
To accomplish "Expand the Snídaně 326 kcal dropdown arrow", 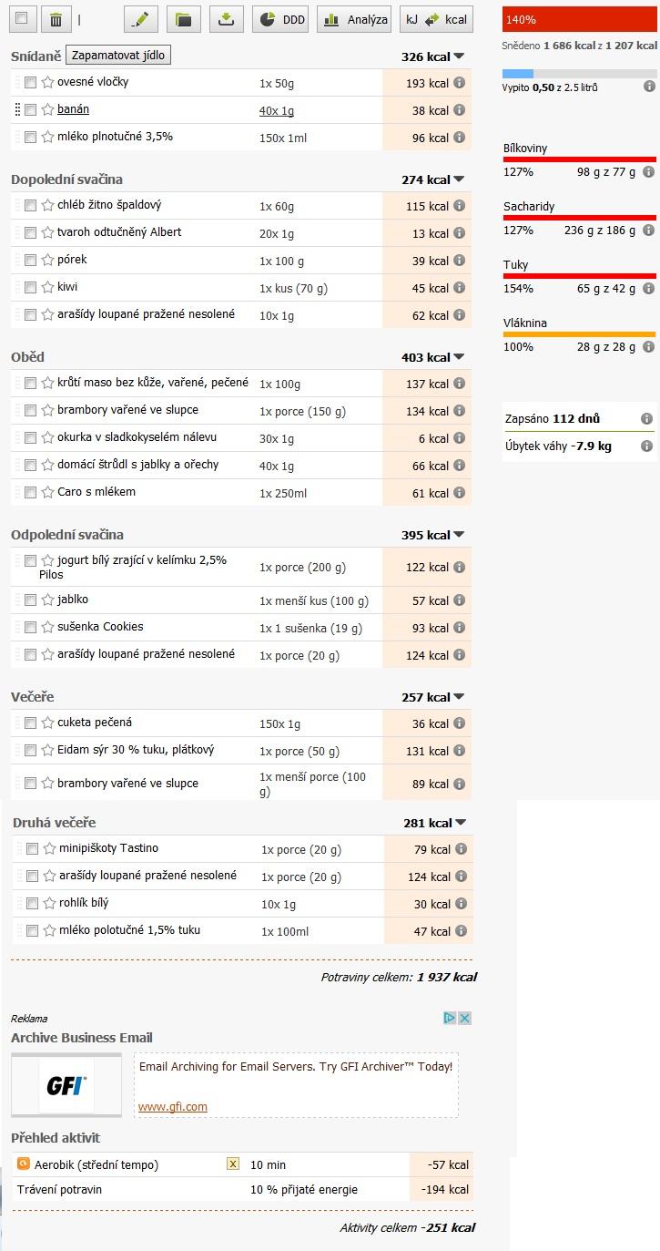I will coord(459,56).
